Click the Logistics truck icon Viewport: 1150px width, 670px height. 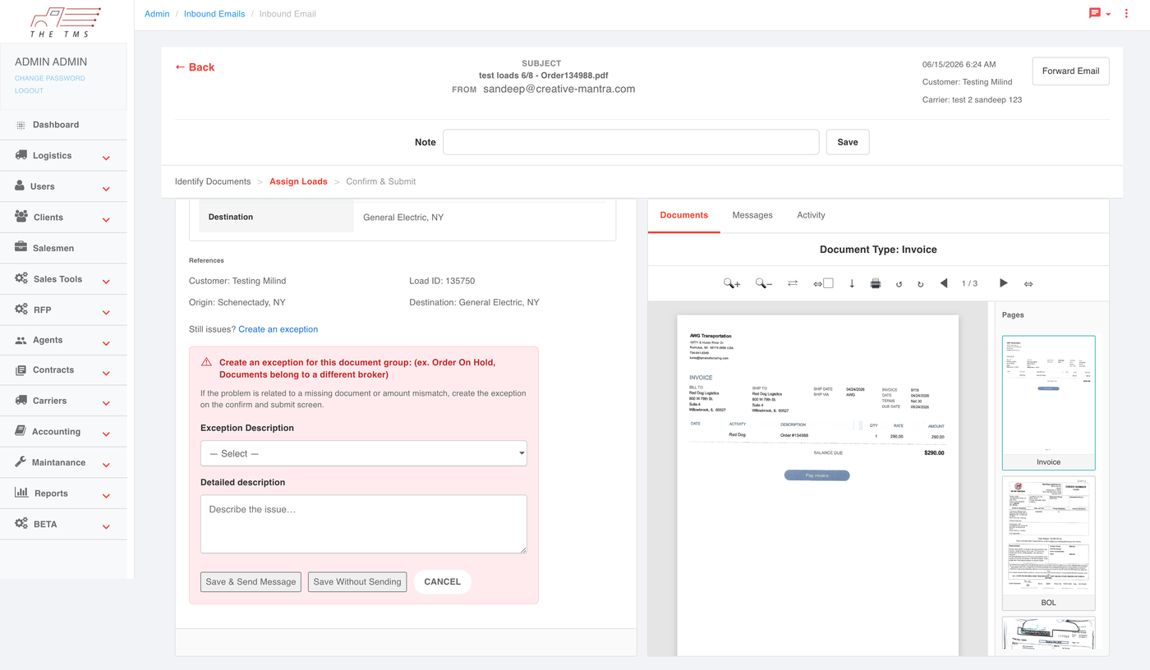[x=21, y=155]
